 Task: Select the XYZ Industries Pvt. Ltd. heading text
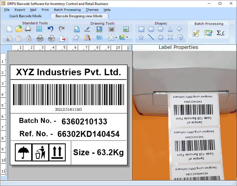(69, 72)
